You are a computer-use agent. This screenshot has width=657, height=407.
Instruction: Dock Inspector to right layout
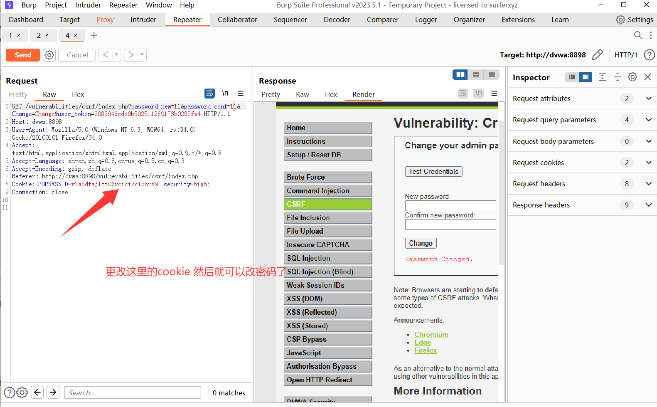coord(586,77)
